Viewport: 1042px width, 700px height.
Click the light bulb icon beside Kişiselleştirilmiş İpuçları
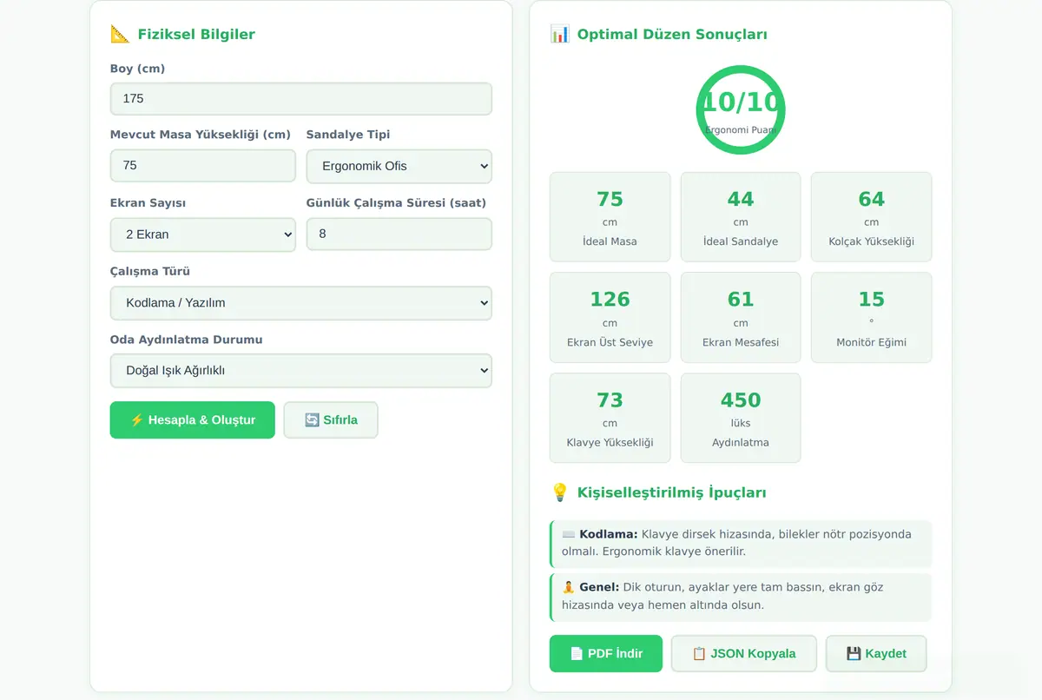click(x=560, y=492)
